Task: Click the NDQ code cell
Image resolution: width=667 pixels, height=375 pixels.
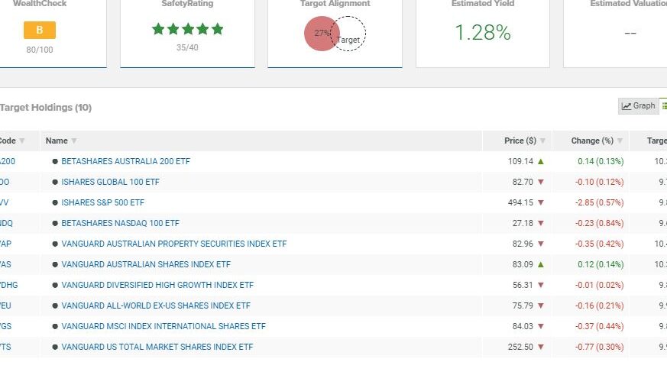Action: tap(6, 223)
